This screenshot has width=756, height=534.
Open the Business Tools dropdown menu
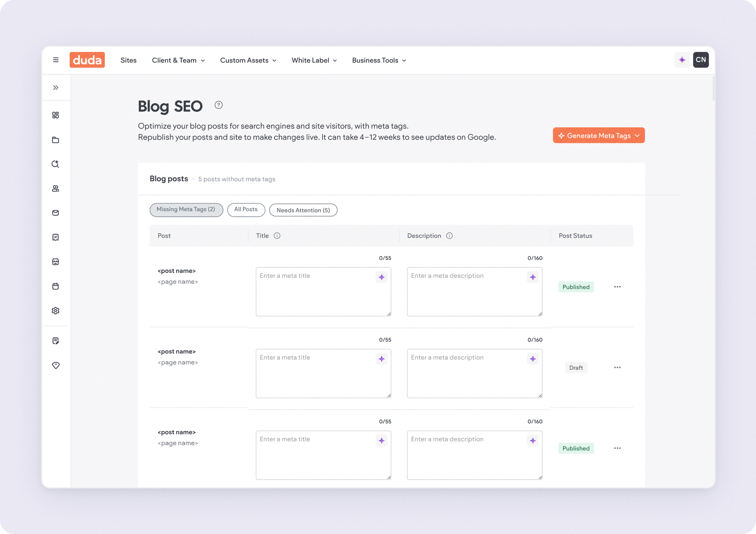(379, 60)
